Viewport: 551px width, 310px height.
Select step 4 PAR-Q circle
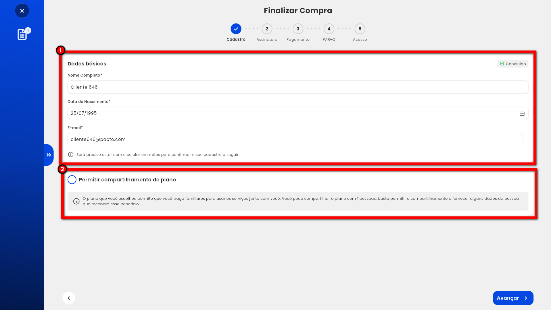click(329, 29)
